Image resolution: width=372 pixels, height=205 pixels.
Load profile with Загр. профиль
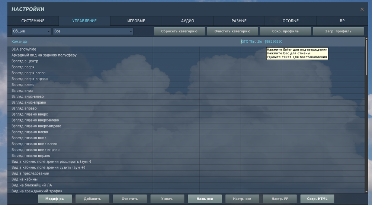[x=338, y=31]
